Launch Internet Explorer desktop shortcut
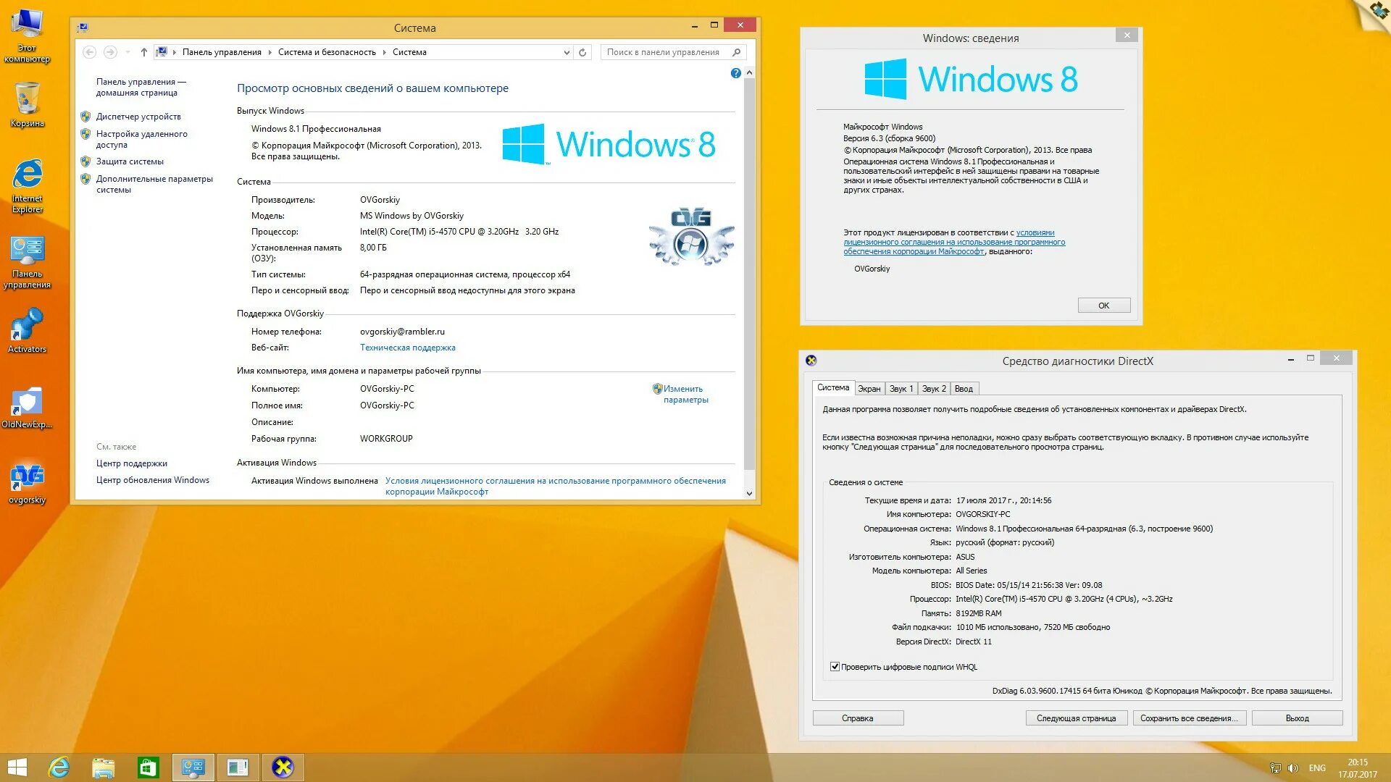 tap(27, 186)
